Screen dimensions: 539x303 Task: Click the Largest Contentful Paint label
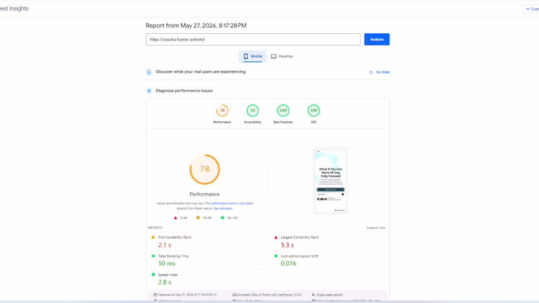tap(300, 237)
